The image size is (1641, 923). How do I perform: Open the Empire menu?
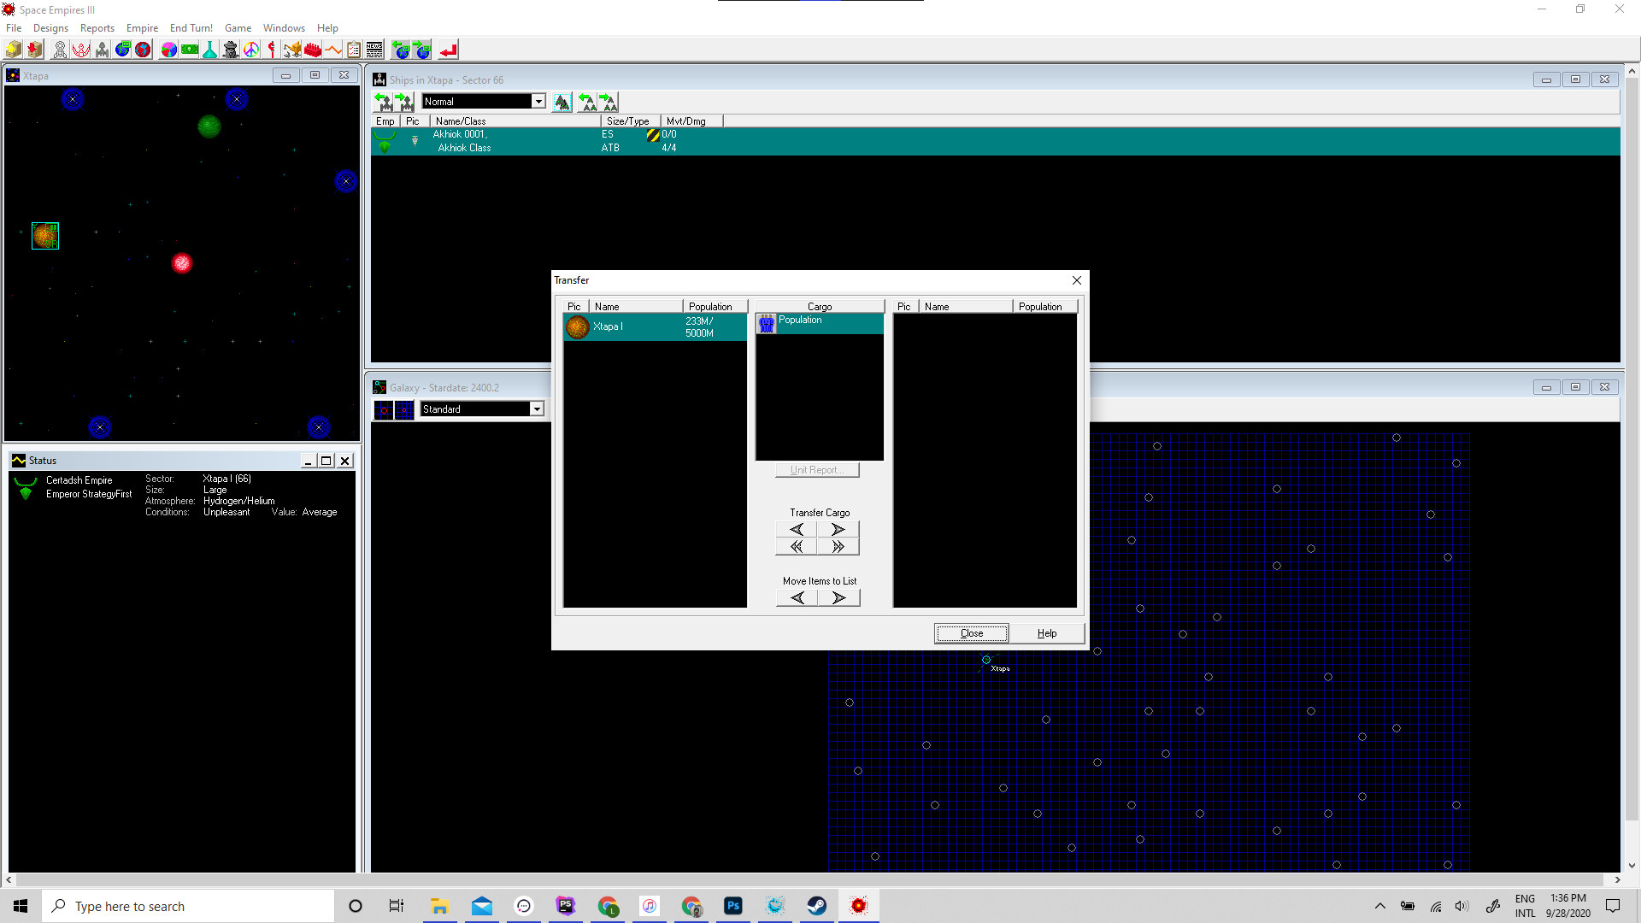click(x=143, y=27)
